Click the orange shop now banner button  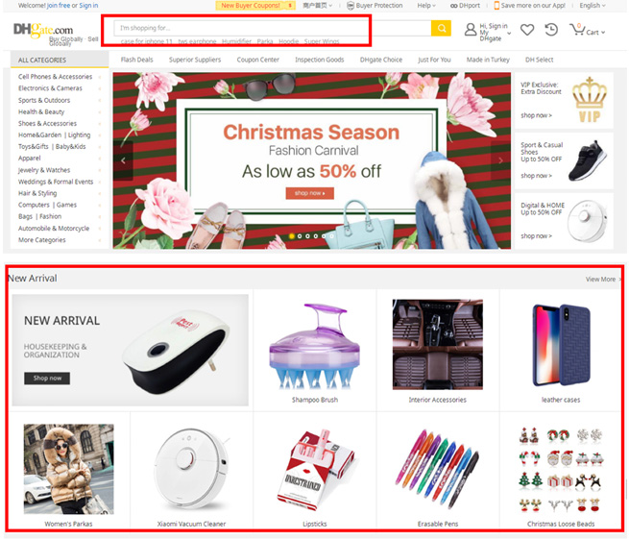tap(309, 193)
